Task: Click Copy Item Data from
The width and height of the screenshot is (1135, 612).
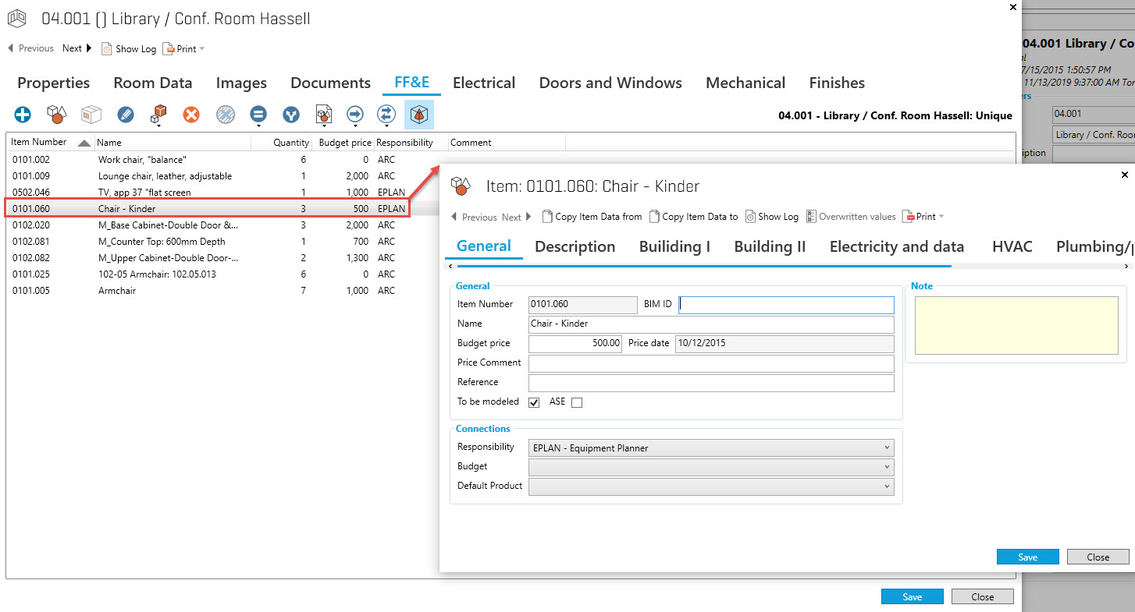Action: pyautogui.click(x=592, y=217)
